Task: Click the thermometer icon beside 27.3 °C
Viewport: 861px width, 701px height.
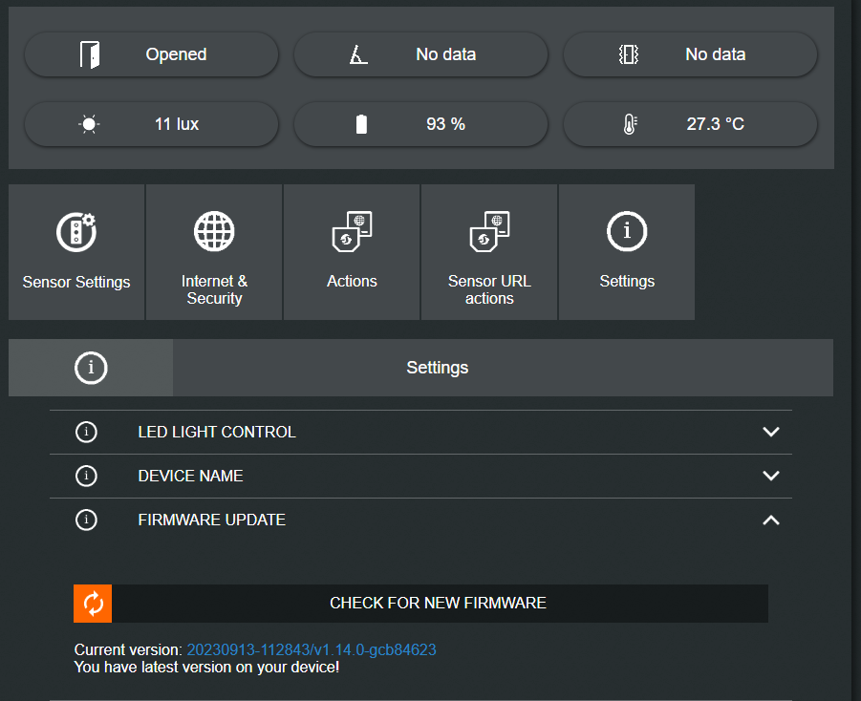Action: [x=629, y=124]
